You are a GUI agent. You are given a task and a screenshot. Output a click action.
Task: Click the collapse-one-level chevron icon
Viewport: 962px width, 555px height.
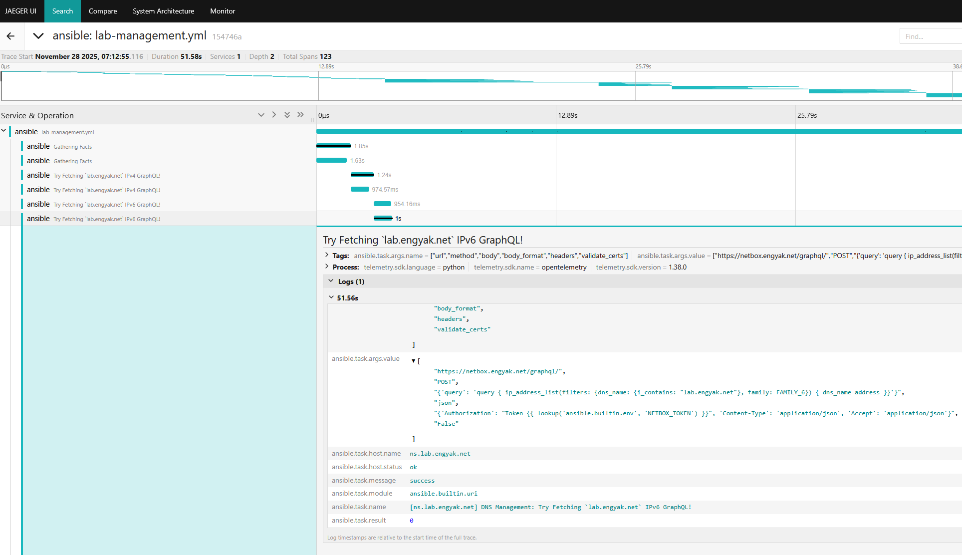[261, 115]
